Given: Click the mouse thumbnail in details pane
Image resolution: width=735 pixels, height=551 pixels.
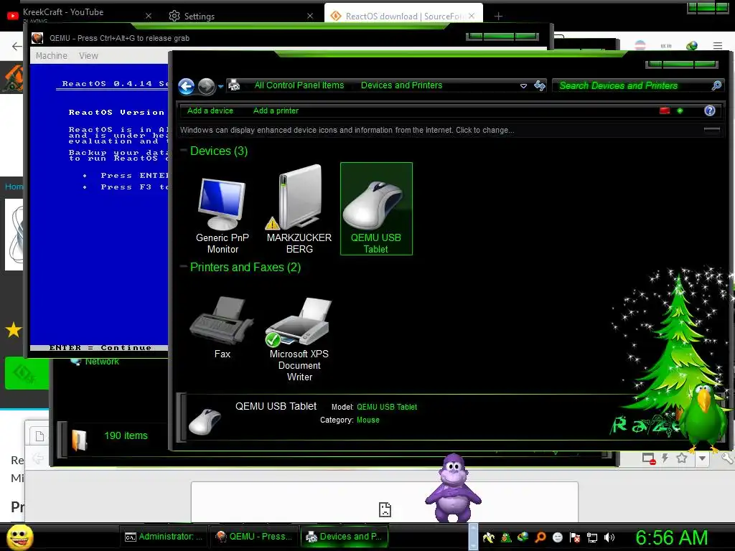Looking at the screenshot, I should tap(205, 420).
